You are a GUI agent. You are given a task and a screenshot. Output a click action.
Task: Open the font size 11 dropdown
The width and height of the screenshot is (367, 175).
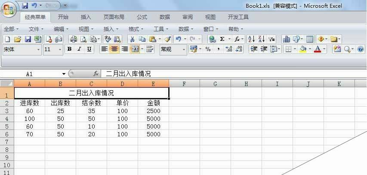click(x=60, y=49)
